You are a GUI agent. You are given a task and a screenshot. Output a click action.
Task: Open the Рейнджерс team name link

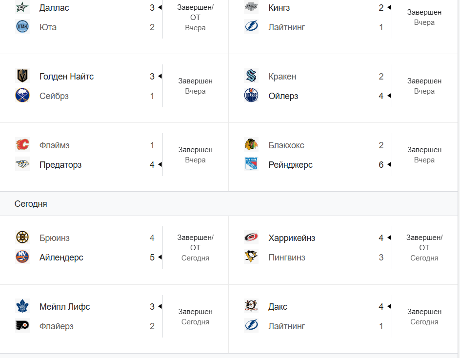click(x=290, y=165)
